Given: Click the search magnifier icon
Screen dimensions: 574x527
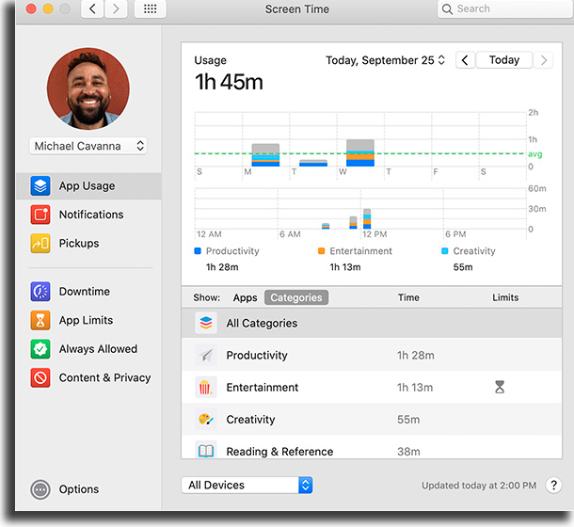Looking at the screenshot, I should [447, 9].
